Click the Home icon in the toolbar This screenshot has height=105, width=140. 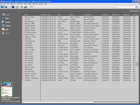[x=2, y=7]
